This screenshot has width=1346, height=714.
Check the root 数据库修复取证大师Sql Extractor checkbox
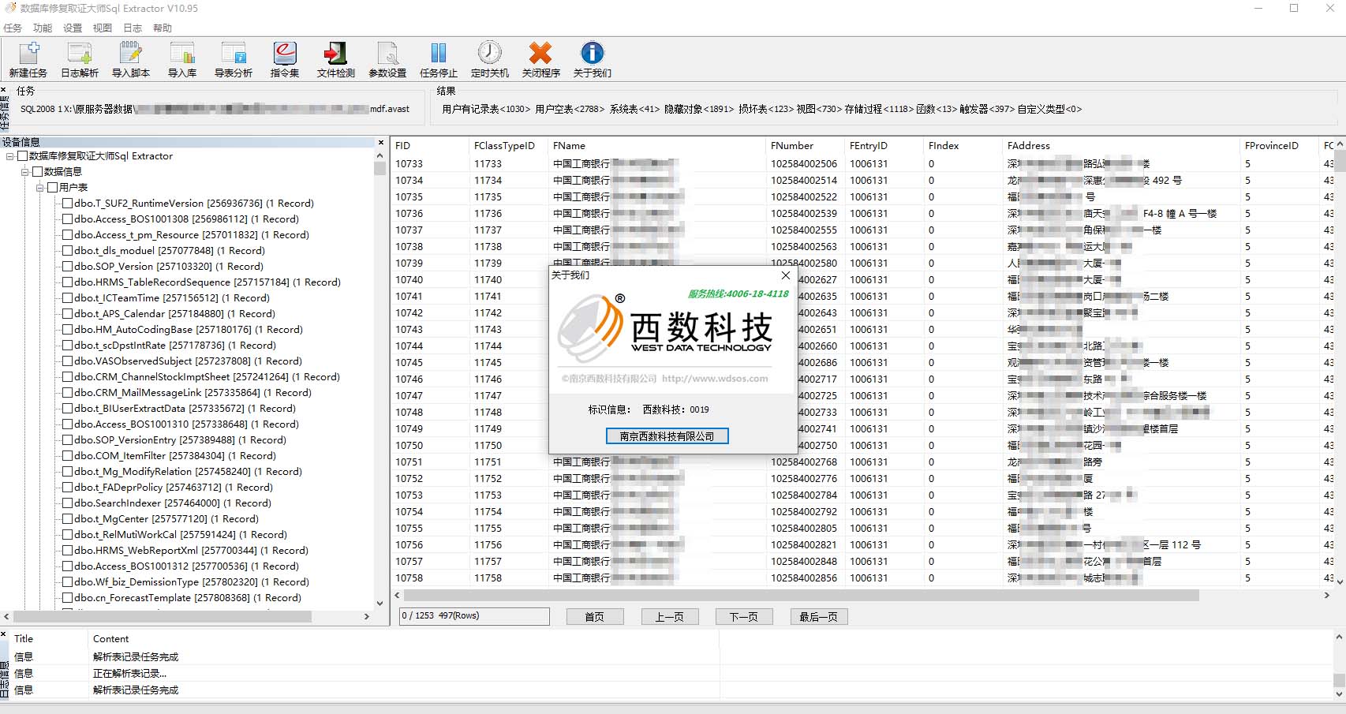pos(22,156)
